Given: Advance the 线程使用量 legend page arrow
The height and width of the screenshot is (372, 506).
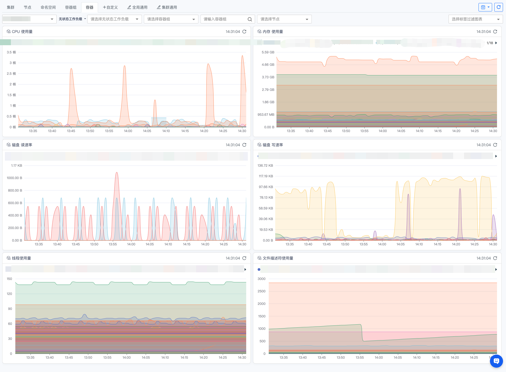Looking at the screenshot, I should click(x=245, y=270).
